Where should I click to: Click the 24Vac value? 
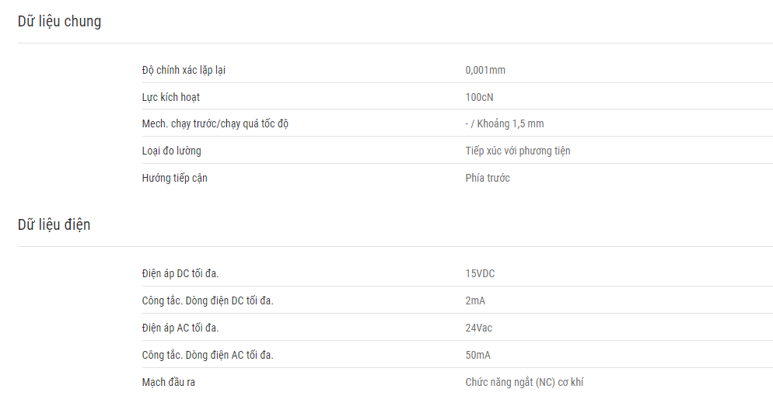coord(479,328)
